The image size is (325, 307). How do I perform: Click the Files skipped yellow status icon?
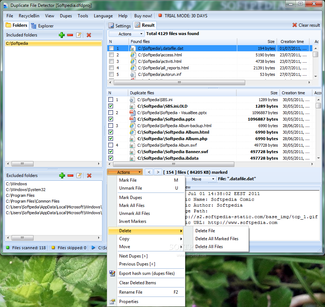53,247
